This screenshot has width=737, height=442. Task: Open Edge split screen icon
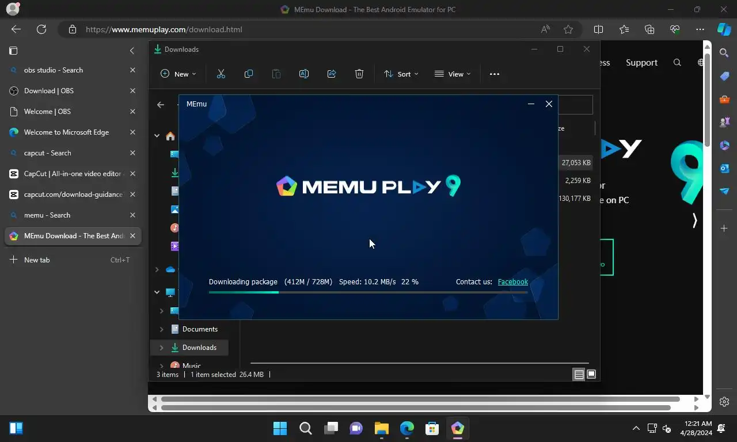click(598, 29)
